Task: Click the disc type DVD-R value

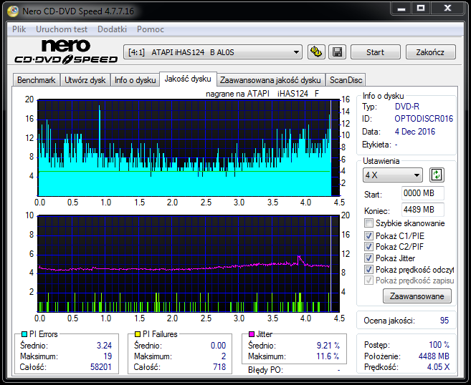Action: click(x=407, y=107)
